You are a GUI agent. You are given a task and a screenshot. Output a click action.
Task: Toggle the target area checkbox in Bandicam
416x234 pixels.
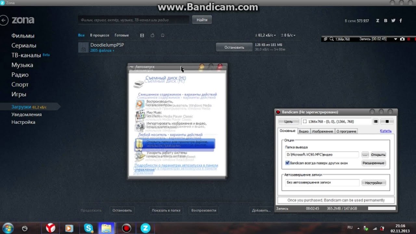pyautogui.click(x=305, y=122)
